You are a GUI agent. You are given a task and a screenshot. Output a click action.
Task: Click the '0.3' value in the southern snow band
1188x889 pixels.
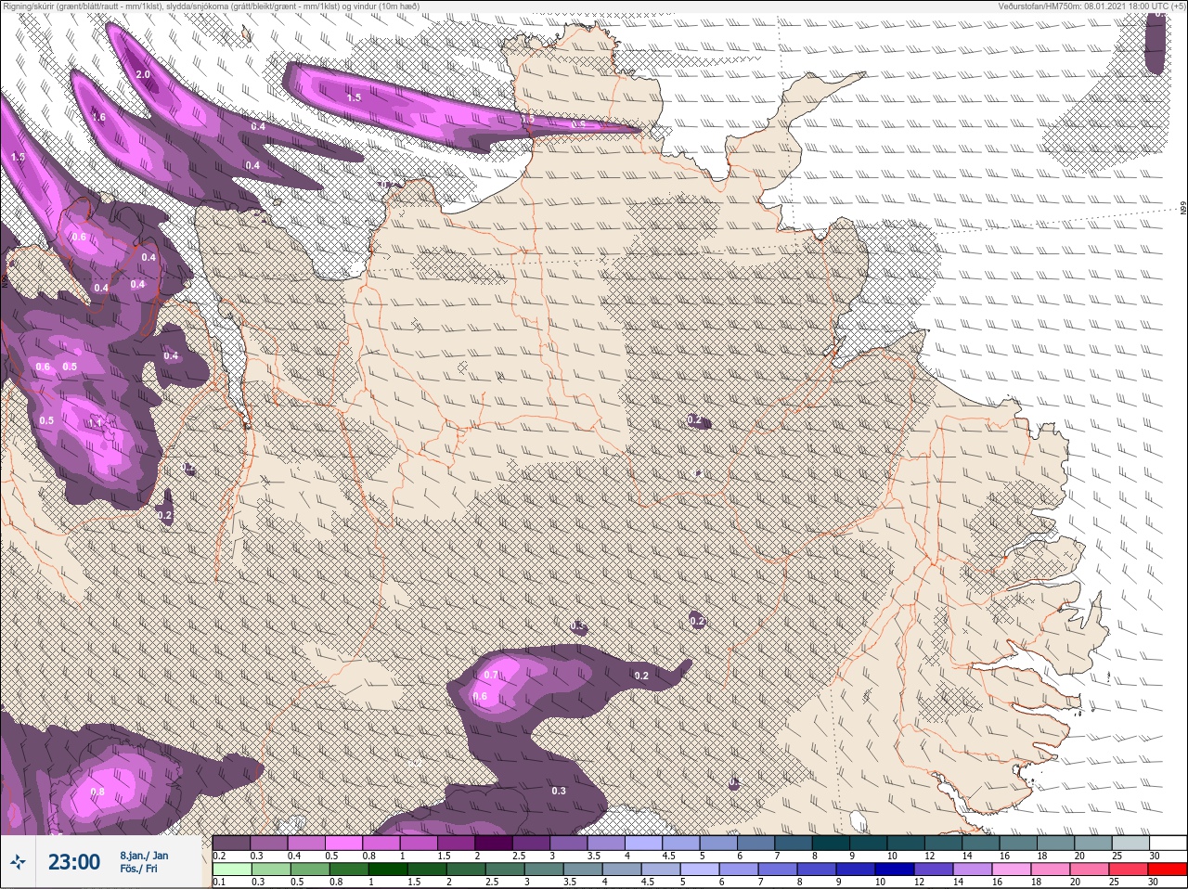coord(559,791)
